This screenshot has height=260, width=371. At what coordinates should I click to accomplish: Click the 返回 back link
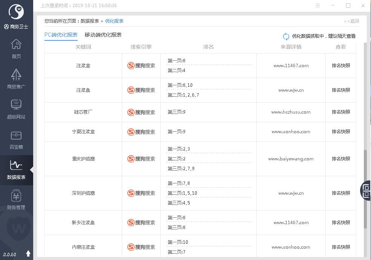[352, 21]
